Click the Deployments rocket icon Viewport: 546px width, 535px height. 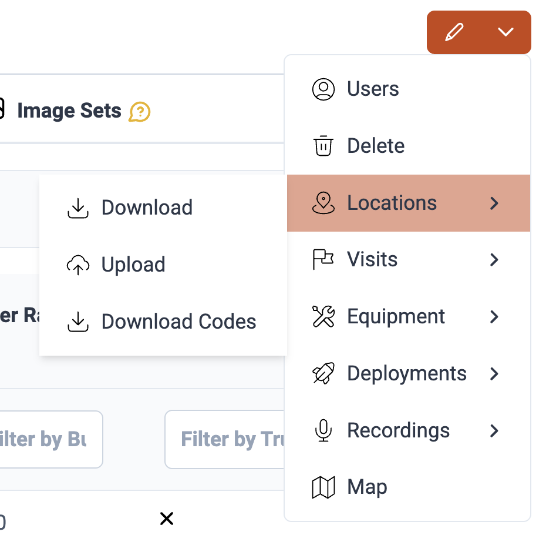pos(323,373)
